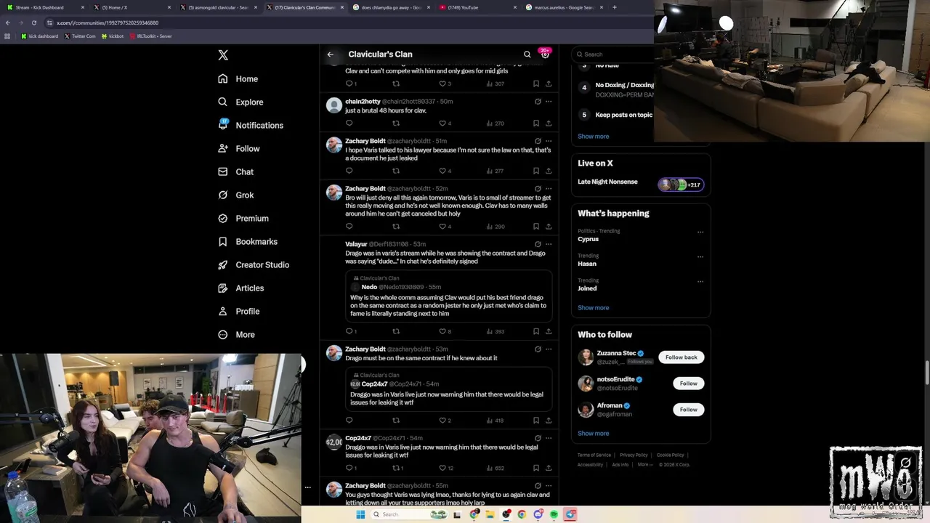930x523 pixels.
Task: Show more under What's happening
Action: point(594,308)
